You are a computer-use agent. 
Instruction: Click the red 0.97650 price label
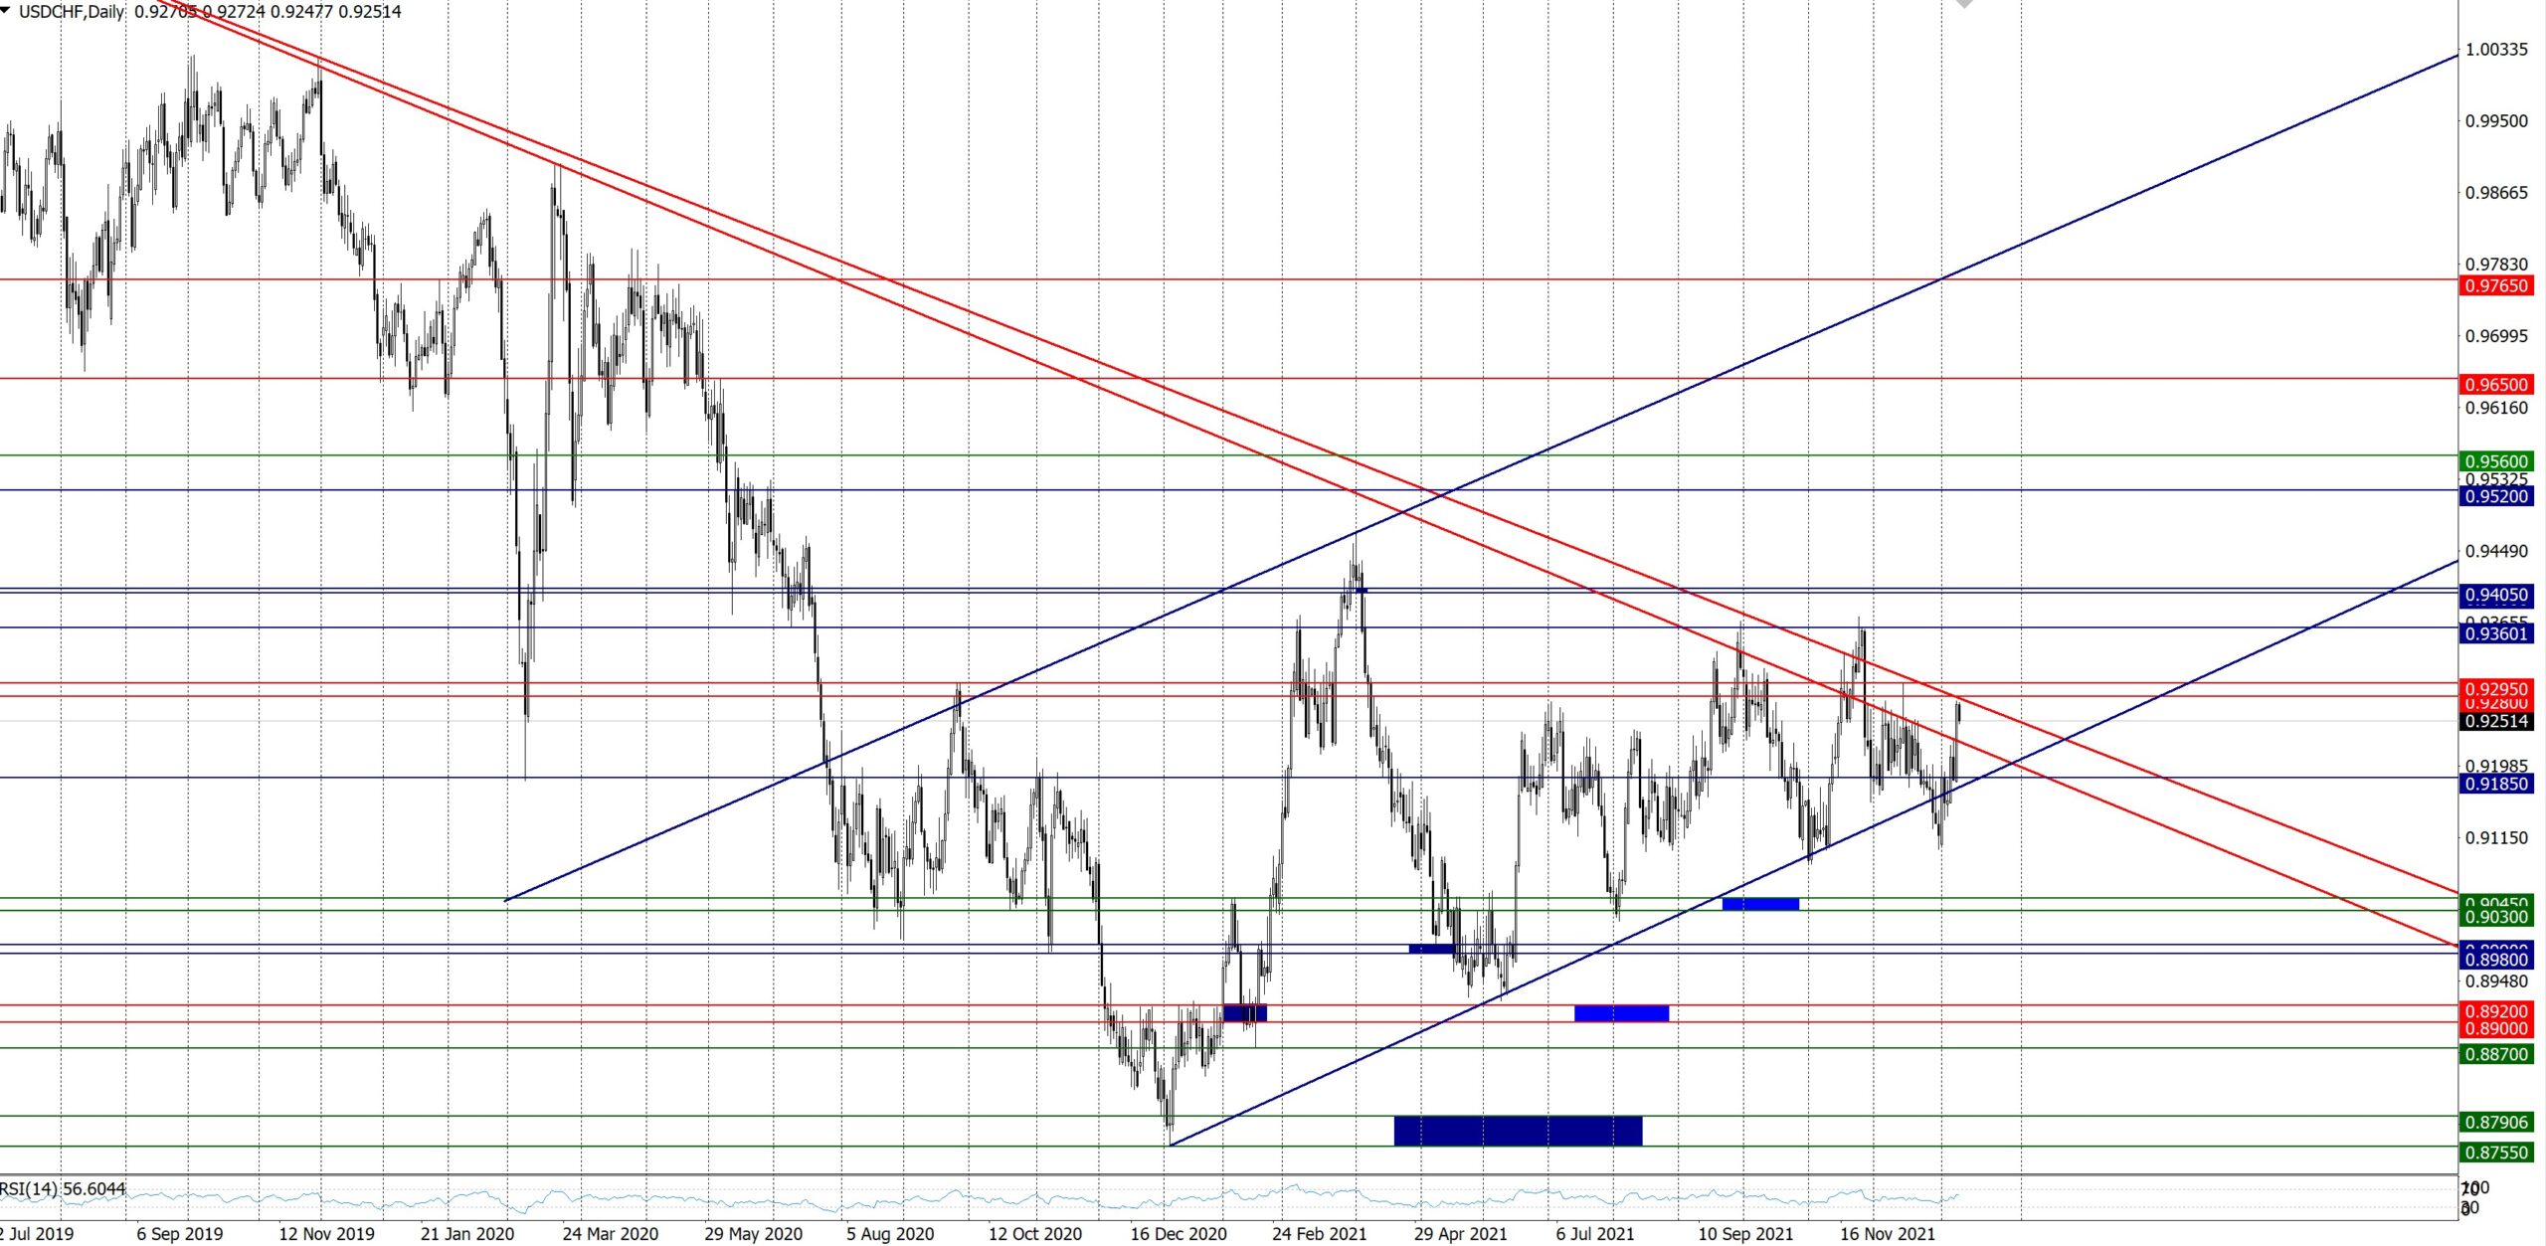2495,286
